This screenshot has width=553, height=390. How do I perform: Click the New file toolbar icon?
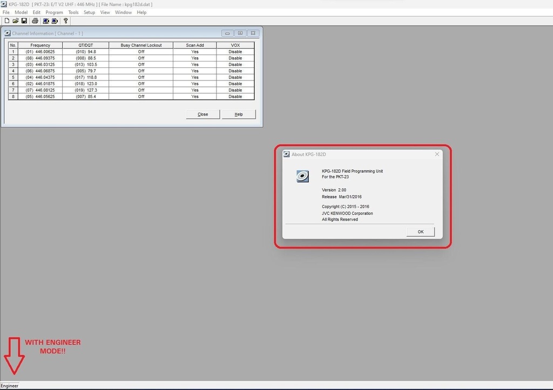pos(7,21)
